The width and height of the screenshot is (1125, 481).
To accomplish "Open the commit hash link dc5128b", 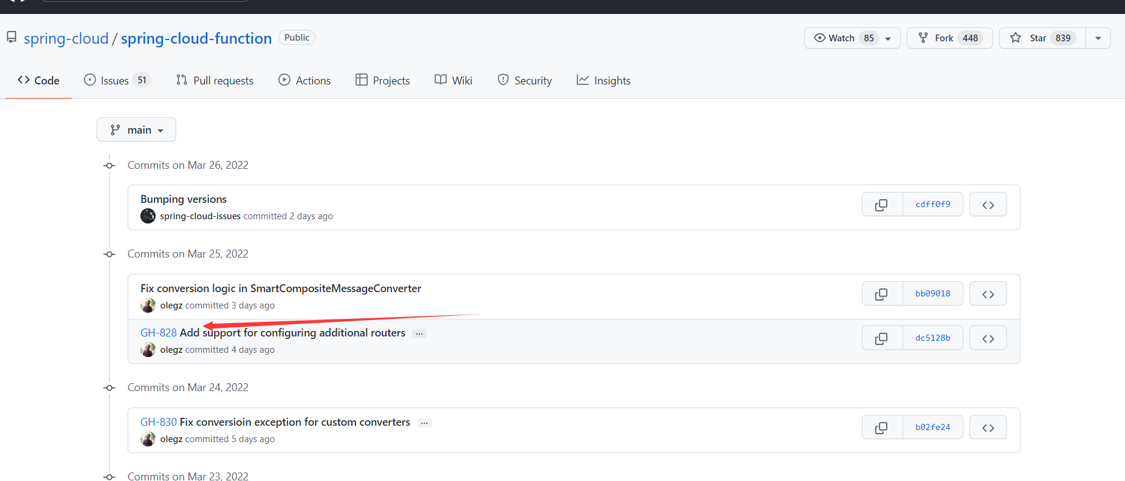I will click(x=933, y=338).
